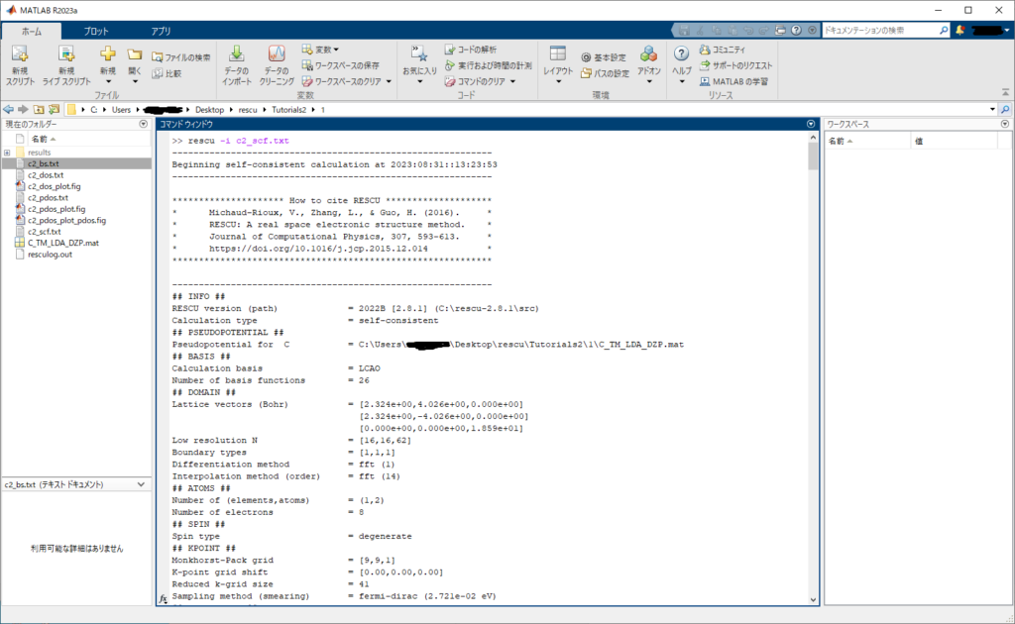This screenshot has height=624, width=1015.
Task: Click the アドオン (Add-Ons) icon
Action: tap(648, 55)
